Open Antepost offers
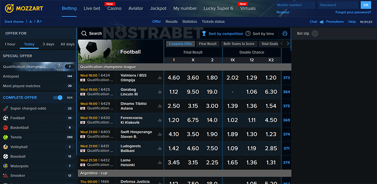This screenshot has width=377, height=184. [38, 77]
